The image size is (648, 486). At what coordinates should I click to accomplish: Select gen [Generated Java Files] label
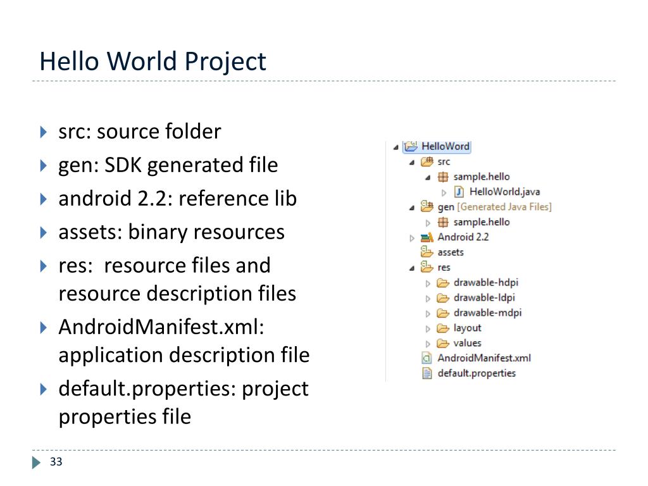click(495, 207)
